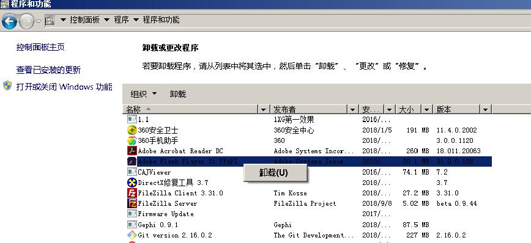Select 360手机助手 in the program list
531x243 pixels.
click(158, 140)
